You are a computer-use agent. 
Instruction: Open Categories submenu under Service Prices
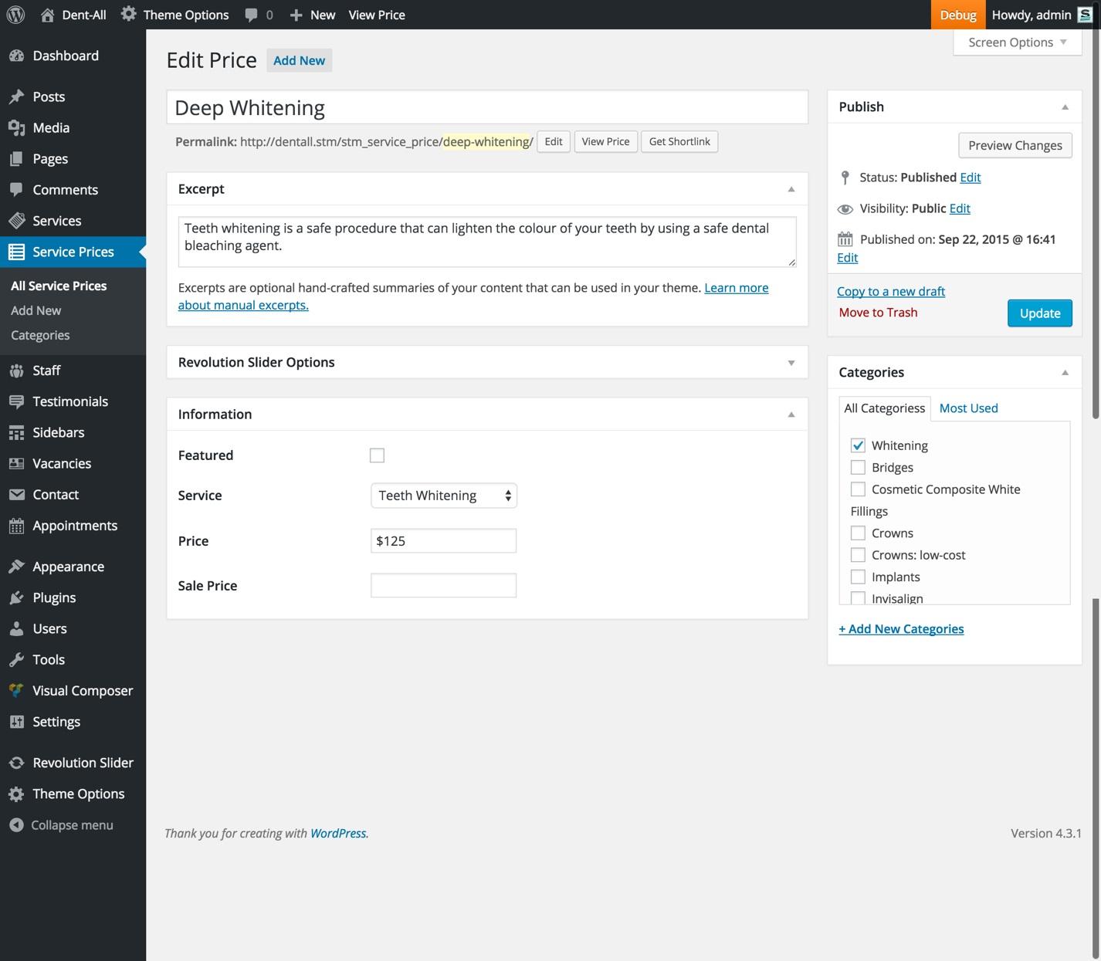40,335
